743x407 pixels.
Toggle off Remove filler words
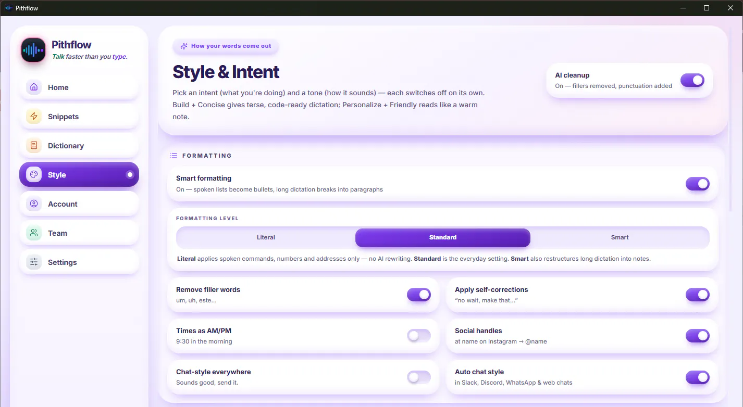[x=419, y=295]
